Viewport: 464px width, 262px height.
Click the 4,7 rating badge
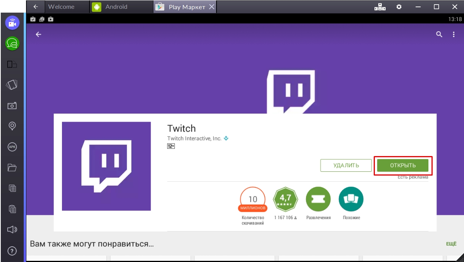[285, 199]
